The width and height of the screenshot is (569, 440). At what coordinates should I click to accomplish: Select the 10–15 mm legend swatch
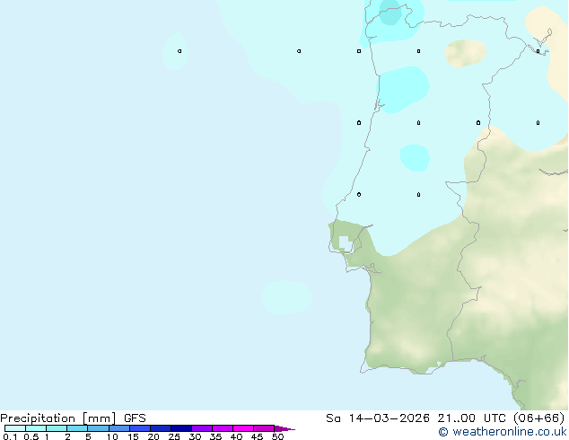coord(119,428)
